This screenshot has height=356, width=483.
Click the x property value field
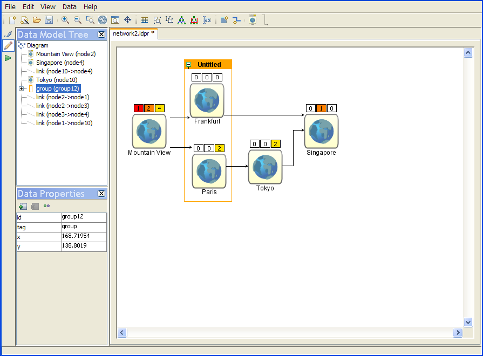(84, 236)
